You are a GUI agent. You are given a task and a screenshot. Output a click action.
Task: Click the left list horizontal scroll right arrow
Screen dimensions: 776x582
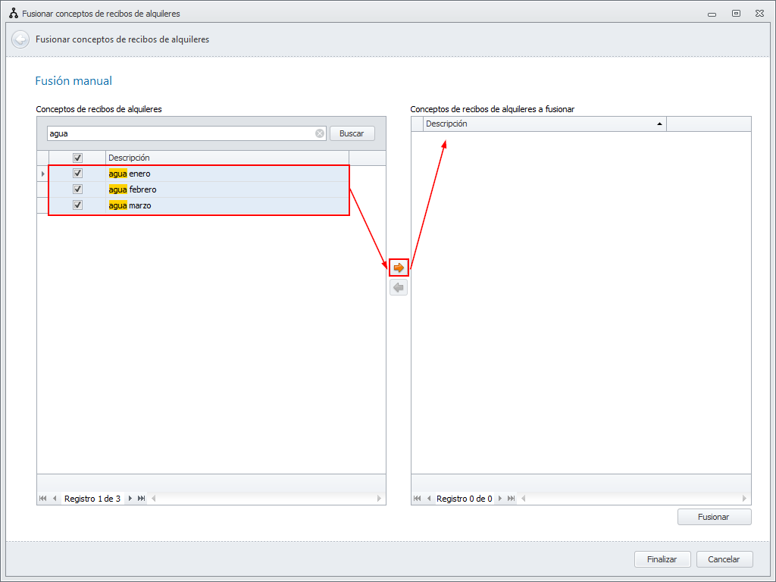coord(379,499)
